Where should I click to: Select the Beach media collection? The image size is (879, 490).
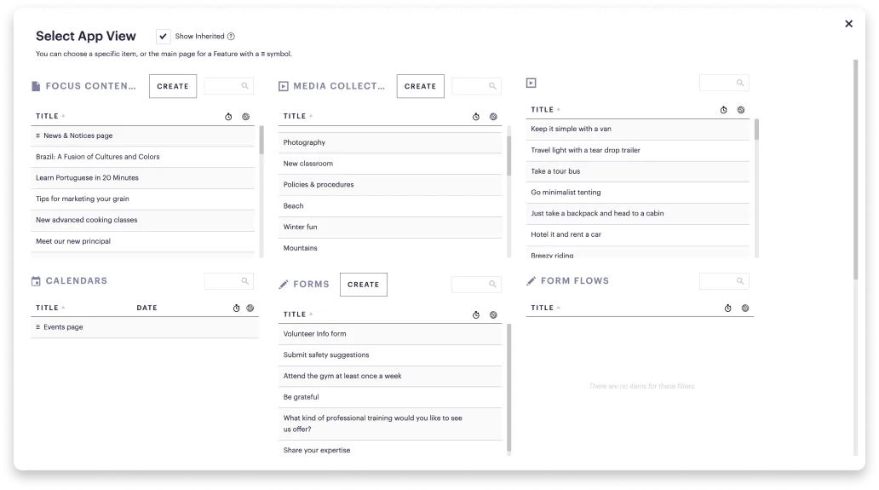pyautogui.click(x=390, y=206)
